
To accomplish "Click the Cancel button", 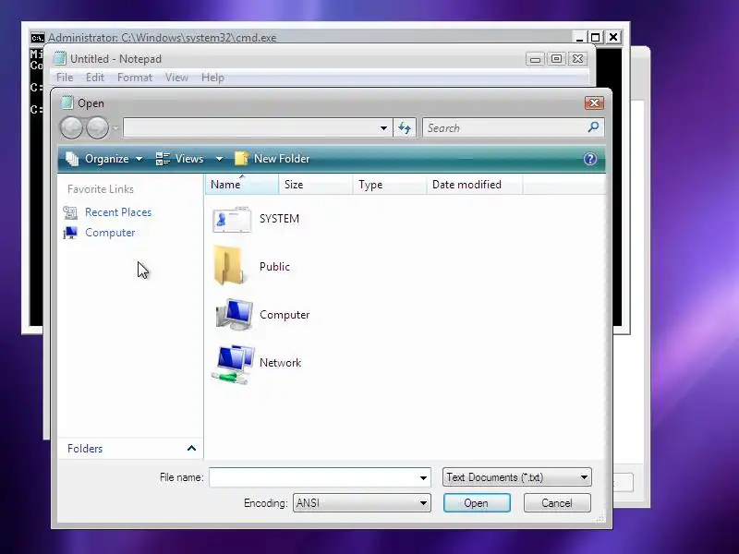I will point(557,502).
